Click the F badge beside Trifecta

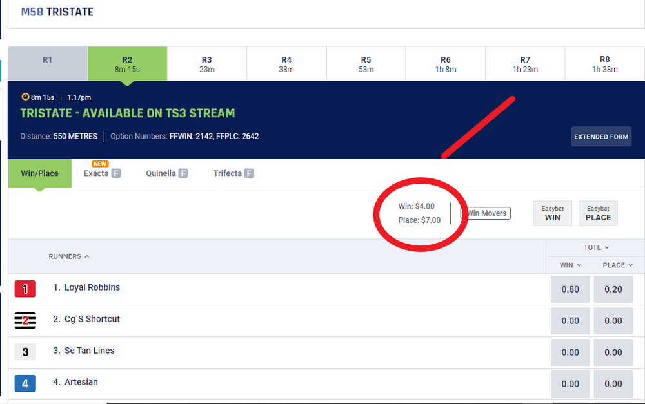249,173
